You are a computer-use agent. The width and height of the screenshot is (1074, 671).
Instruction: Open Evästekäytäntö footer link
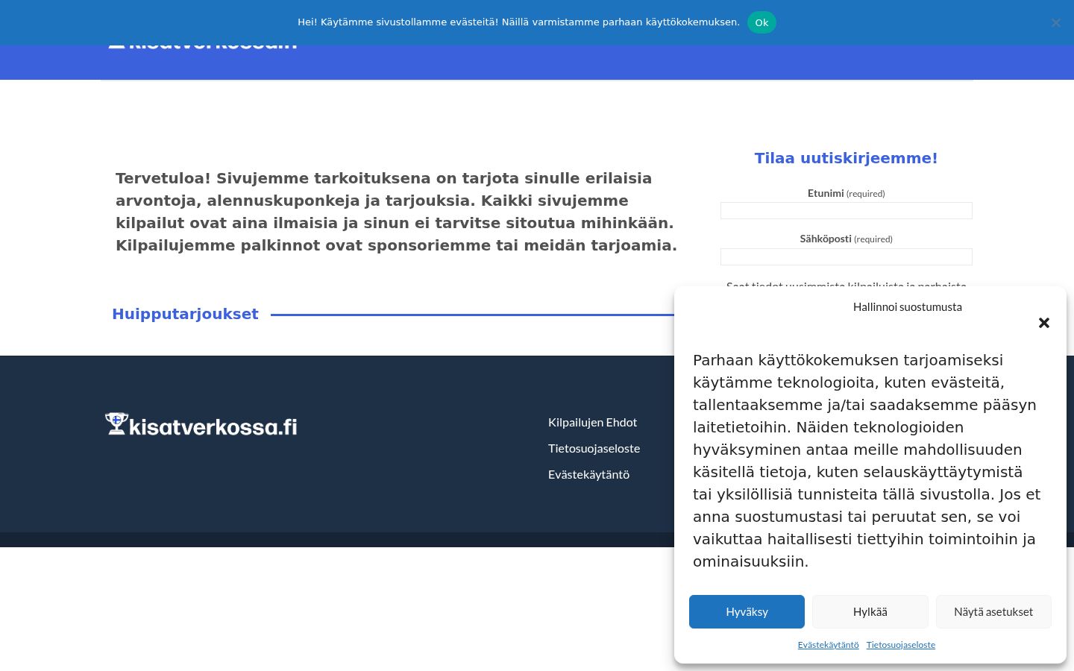(588, 474)
